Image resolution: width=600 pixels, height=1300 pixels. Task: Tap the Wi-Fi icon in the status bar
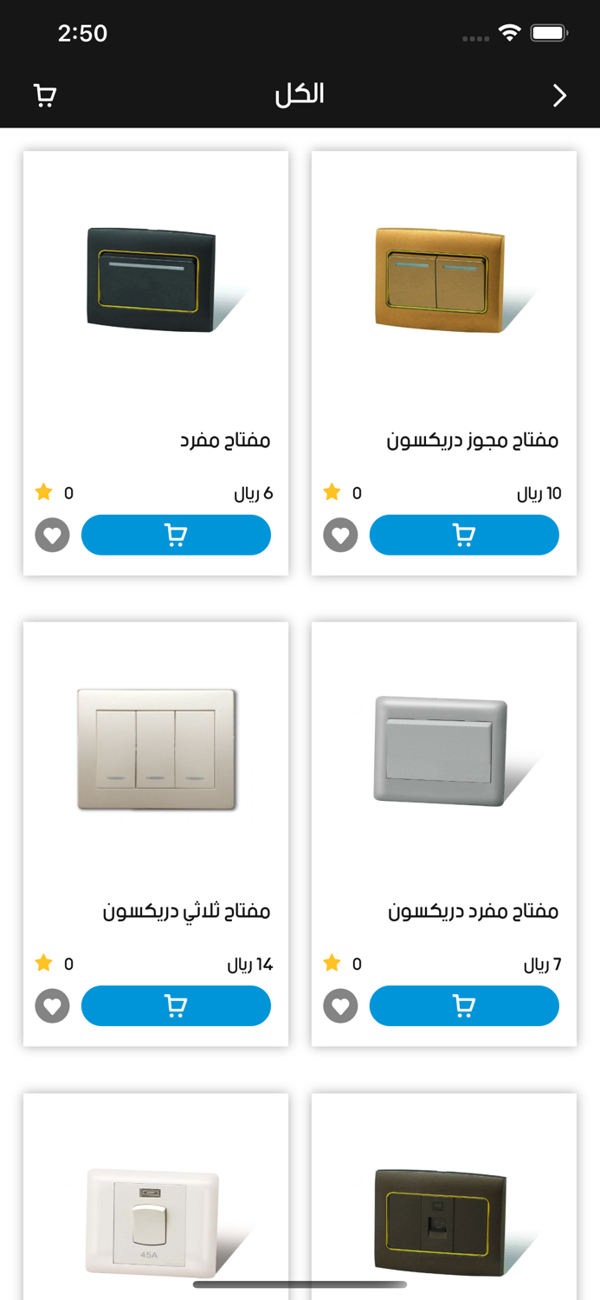pyautogui.click(x=510, y=32)
